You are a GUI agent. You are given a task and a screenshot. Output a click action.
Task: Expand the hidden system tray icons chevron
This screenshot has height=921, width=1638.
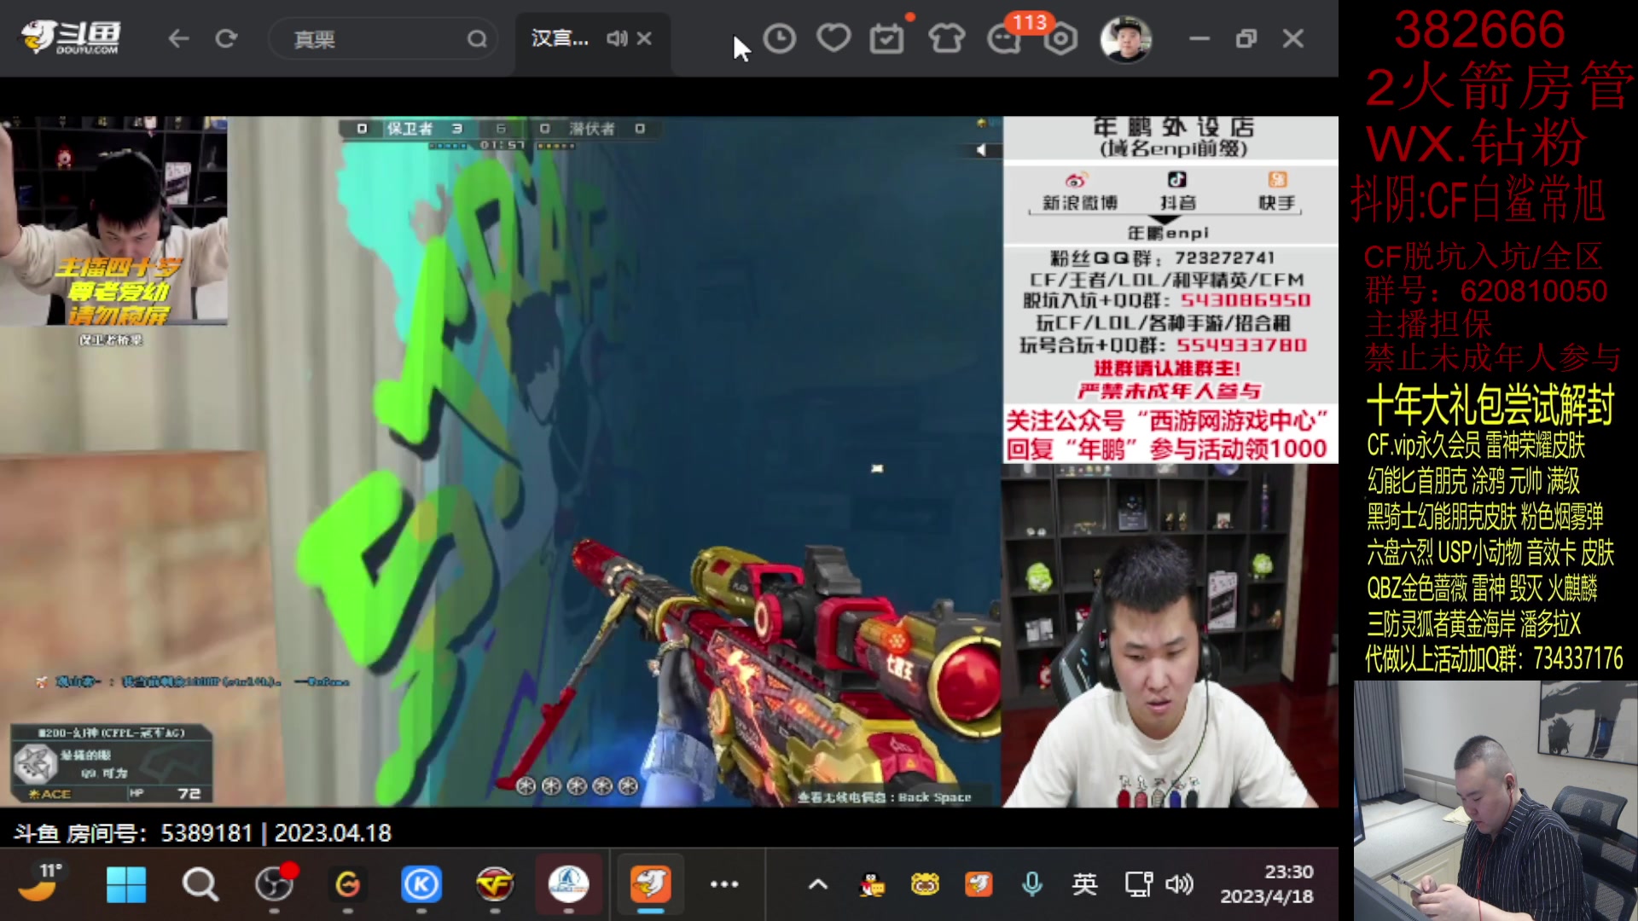(x=817, y=884)
